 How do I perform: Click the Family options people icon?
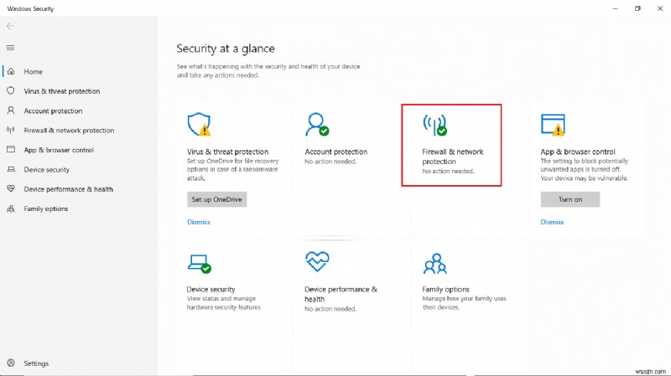coord(434,263)
